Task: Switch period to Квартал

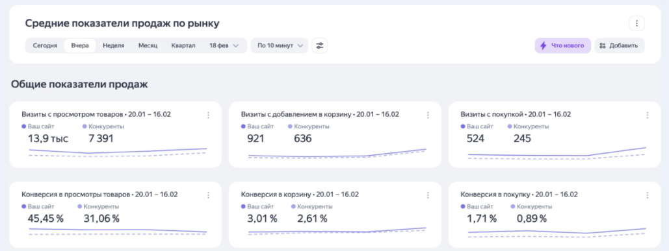Action: (x=183, y=45)
